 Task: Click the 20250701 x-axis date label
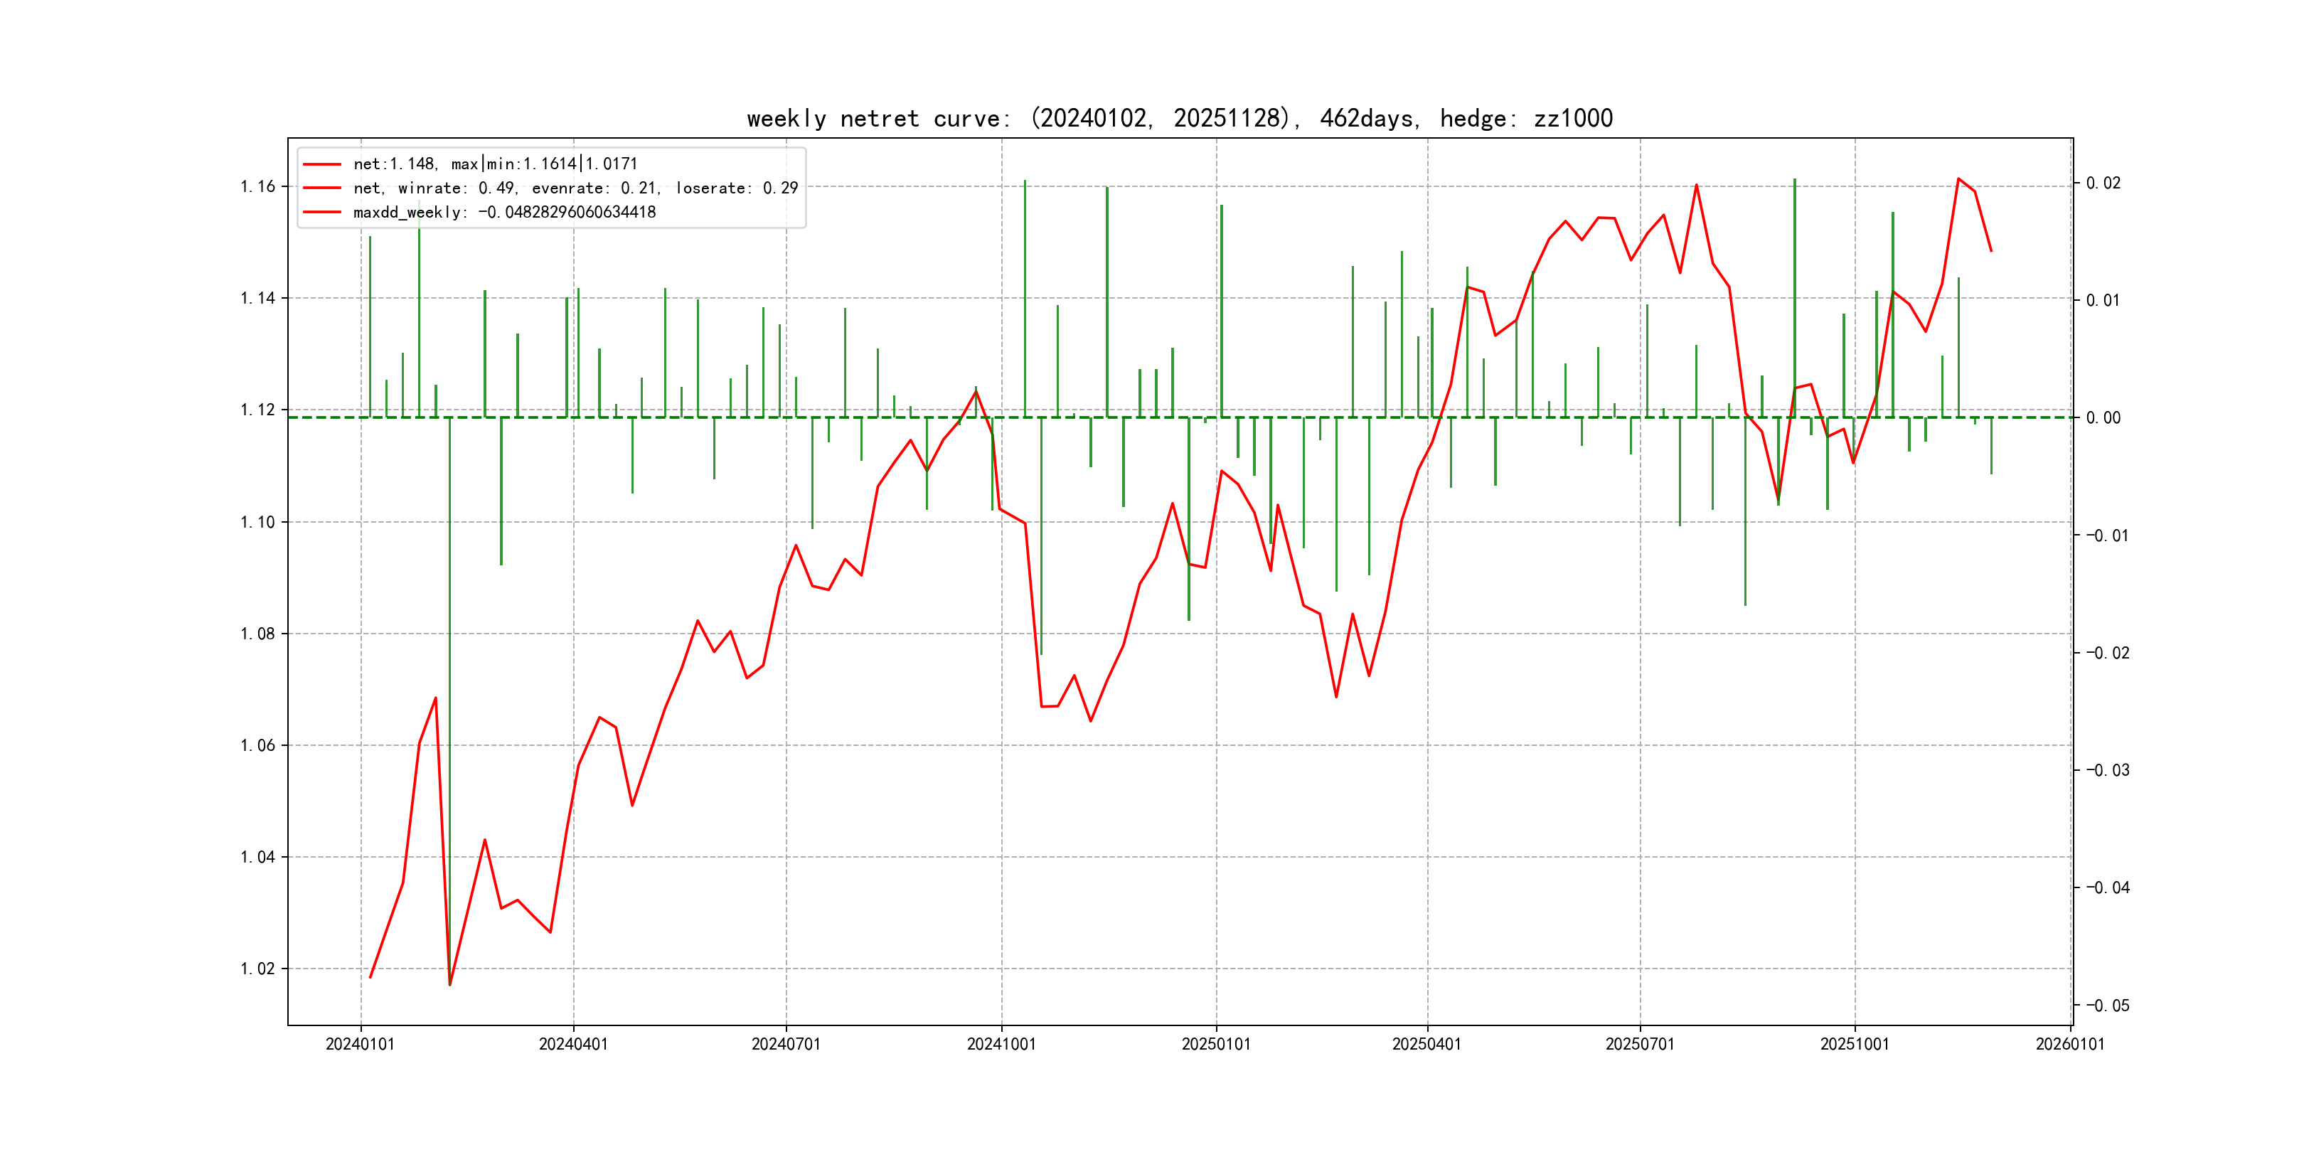coord(1639,1044)
